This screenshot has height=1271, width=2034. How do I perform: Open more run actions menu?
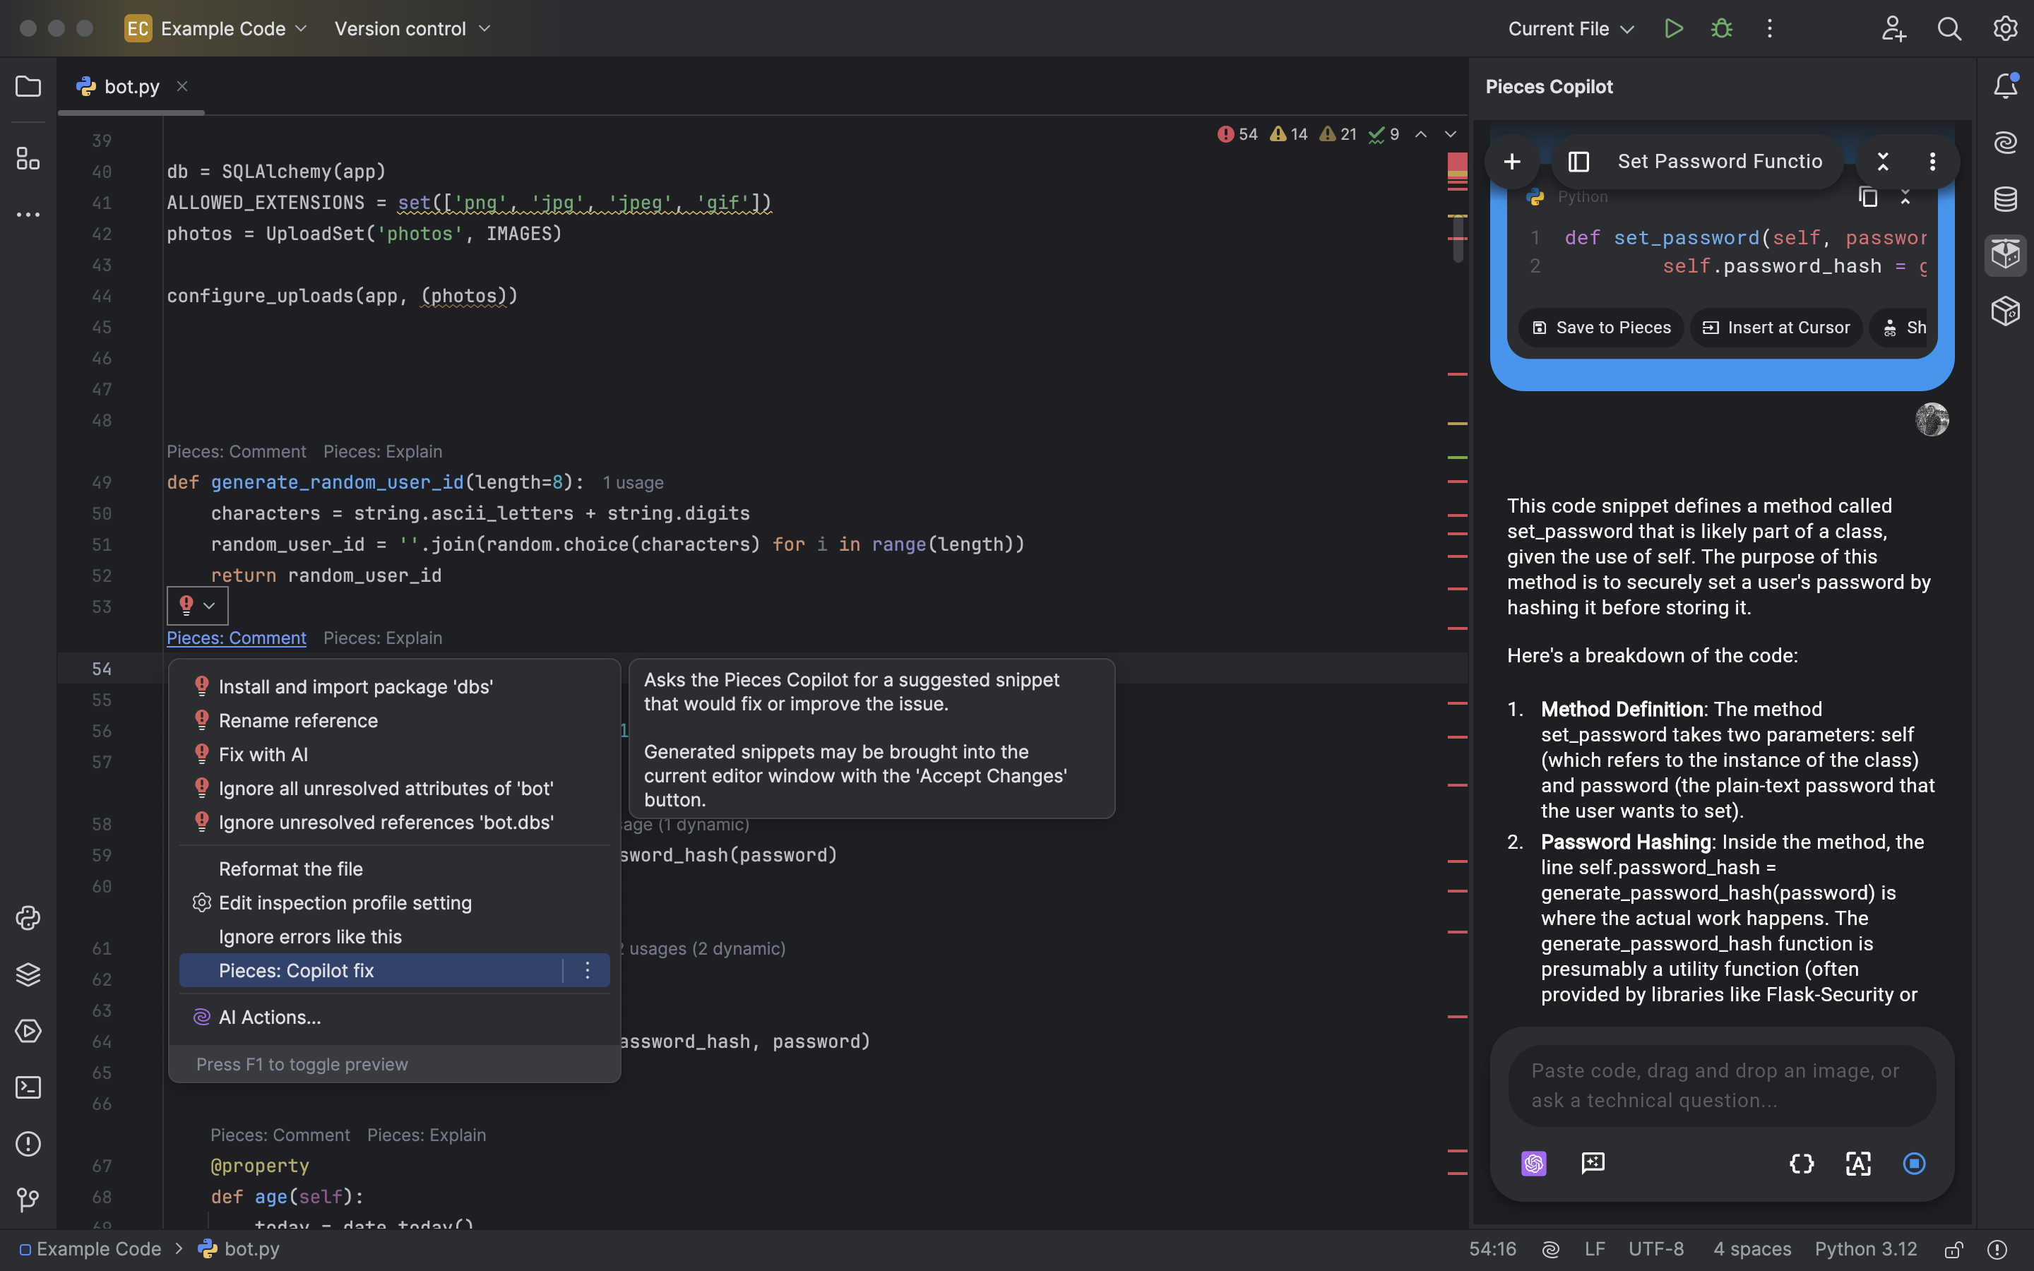(x=1769, y=28)
